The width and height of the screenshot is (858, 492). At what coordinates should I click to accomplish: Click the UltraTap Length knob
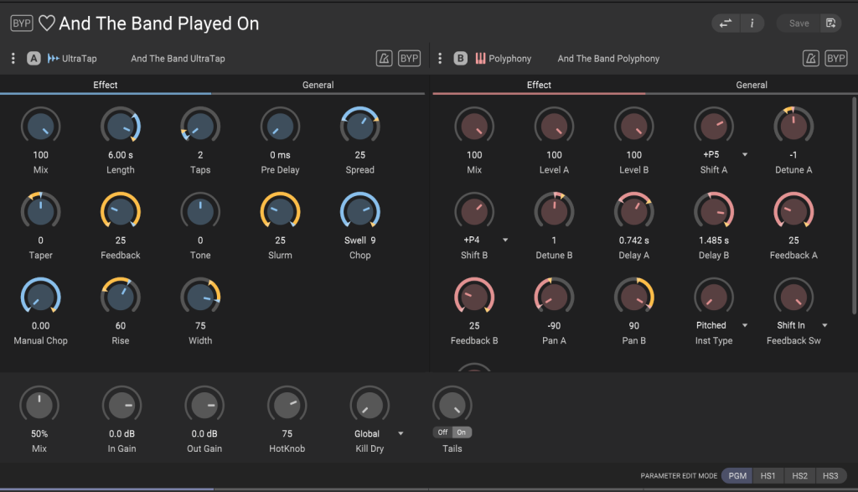pyautogui.click(x=121, y=127)
